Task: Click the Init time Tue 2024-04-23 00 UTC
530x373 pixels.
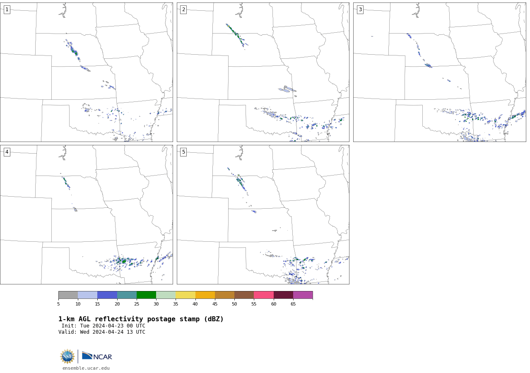Action: pyautogui.click(x=104, y=326)
